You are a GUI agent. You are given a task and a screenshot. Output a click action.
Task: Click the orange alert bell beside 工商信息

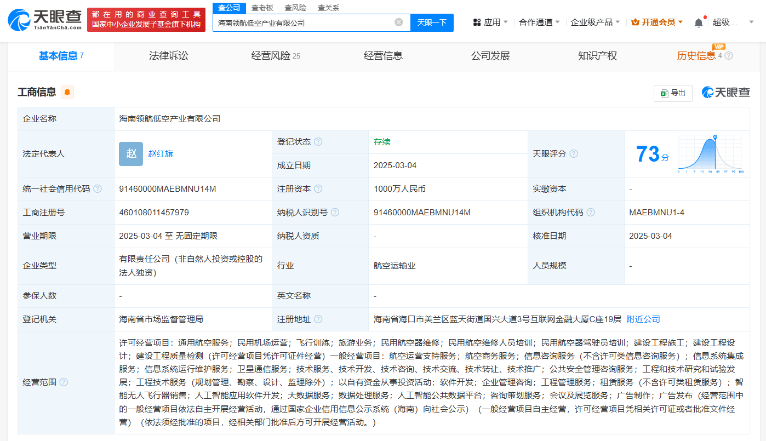coord(67,92)
